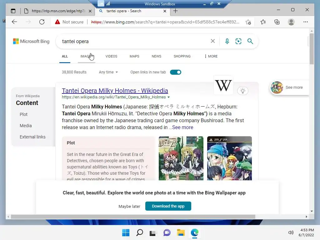The image size is (320, 240).
Task: Open File Explorer from taskbar
Action: pyautogui.click(x=181, y=232)
